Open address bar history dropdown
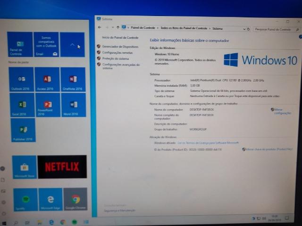The height and width of the screenshot is (226, 302). tap(244, 29)
